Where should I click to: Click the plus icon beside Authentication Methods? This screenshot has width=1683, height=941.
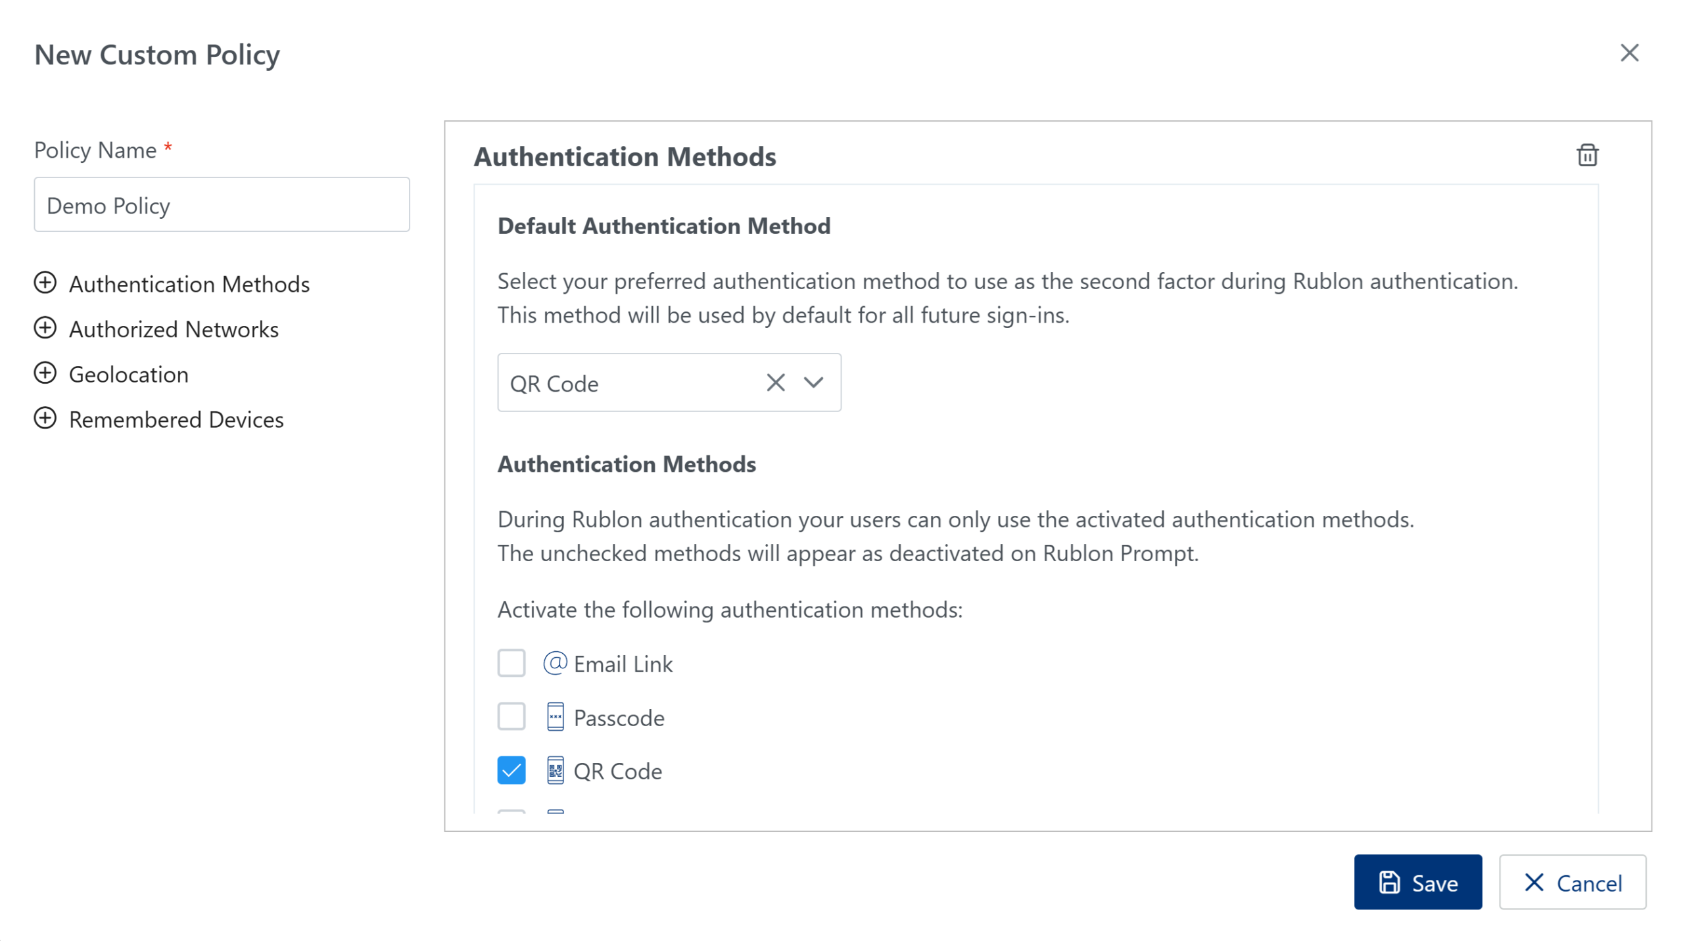45,283
